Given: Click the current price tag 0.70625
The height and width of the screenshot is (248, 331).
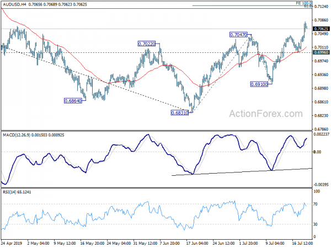Looking at the screenshot, I should (321, 29).
